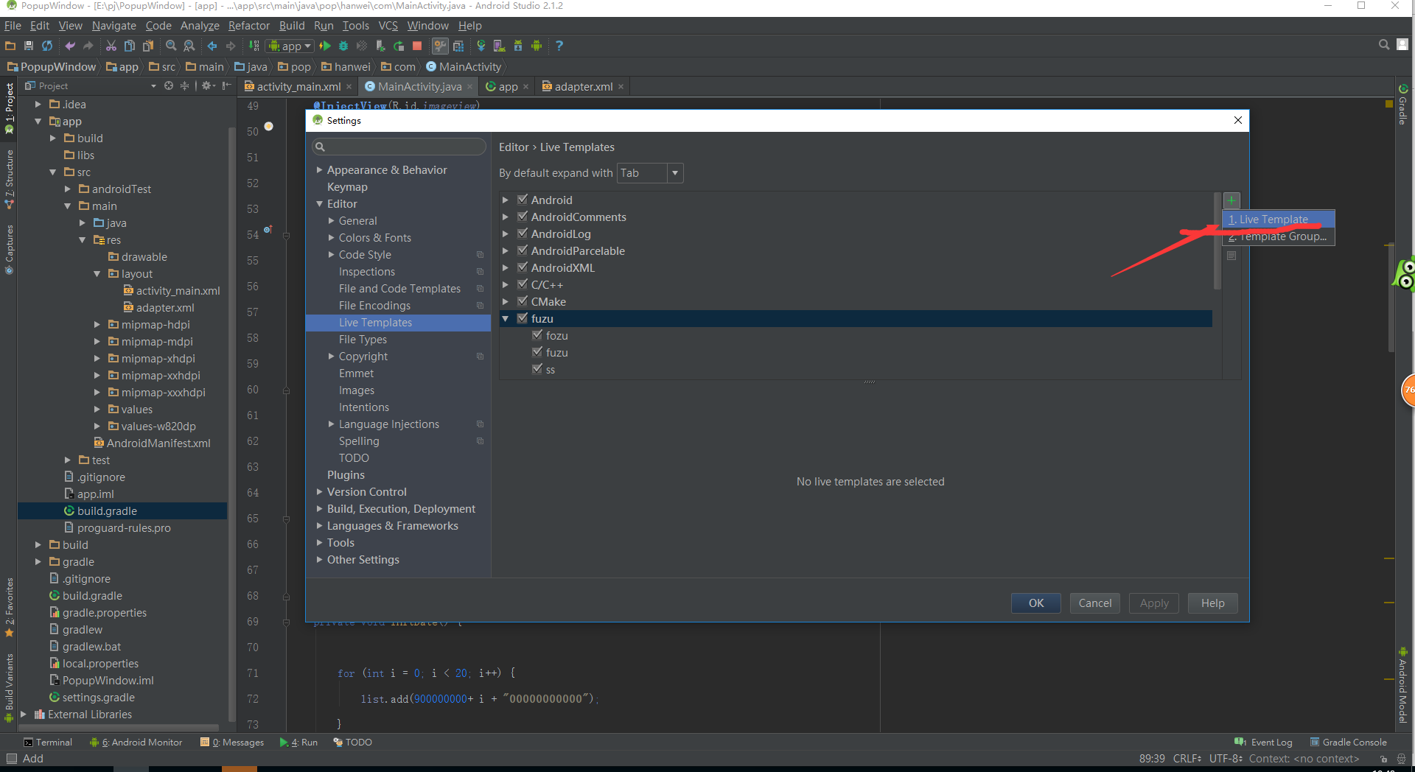Click the Apply button
1415x772 pixels.
(1154, 603)
